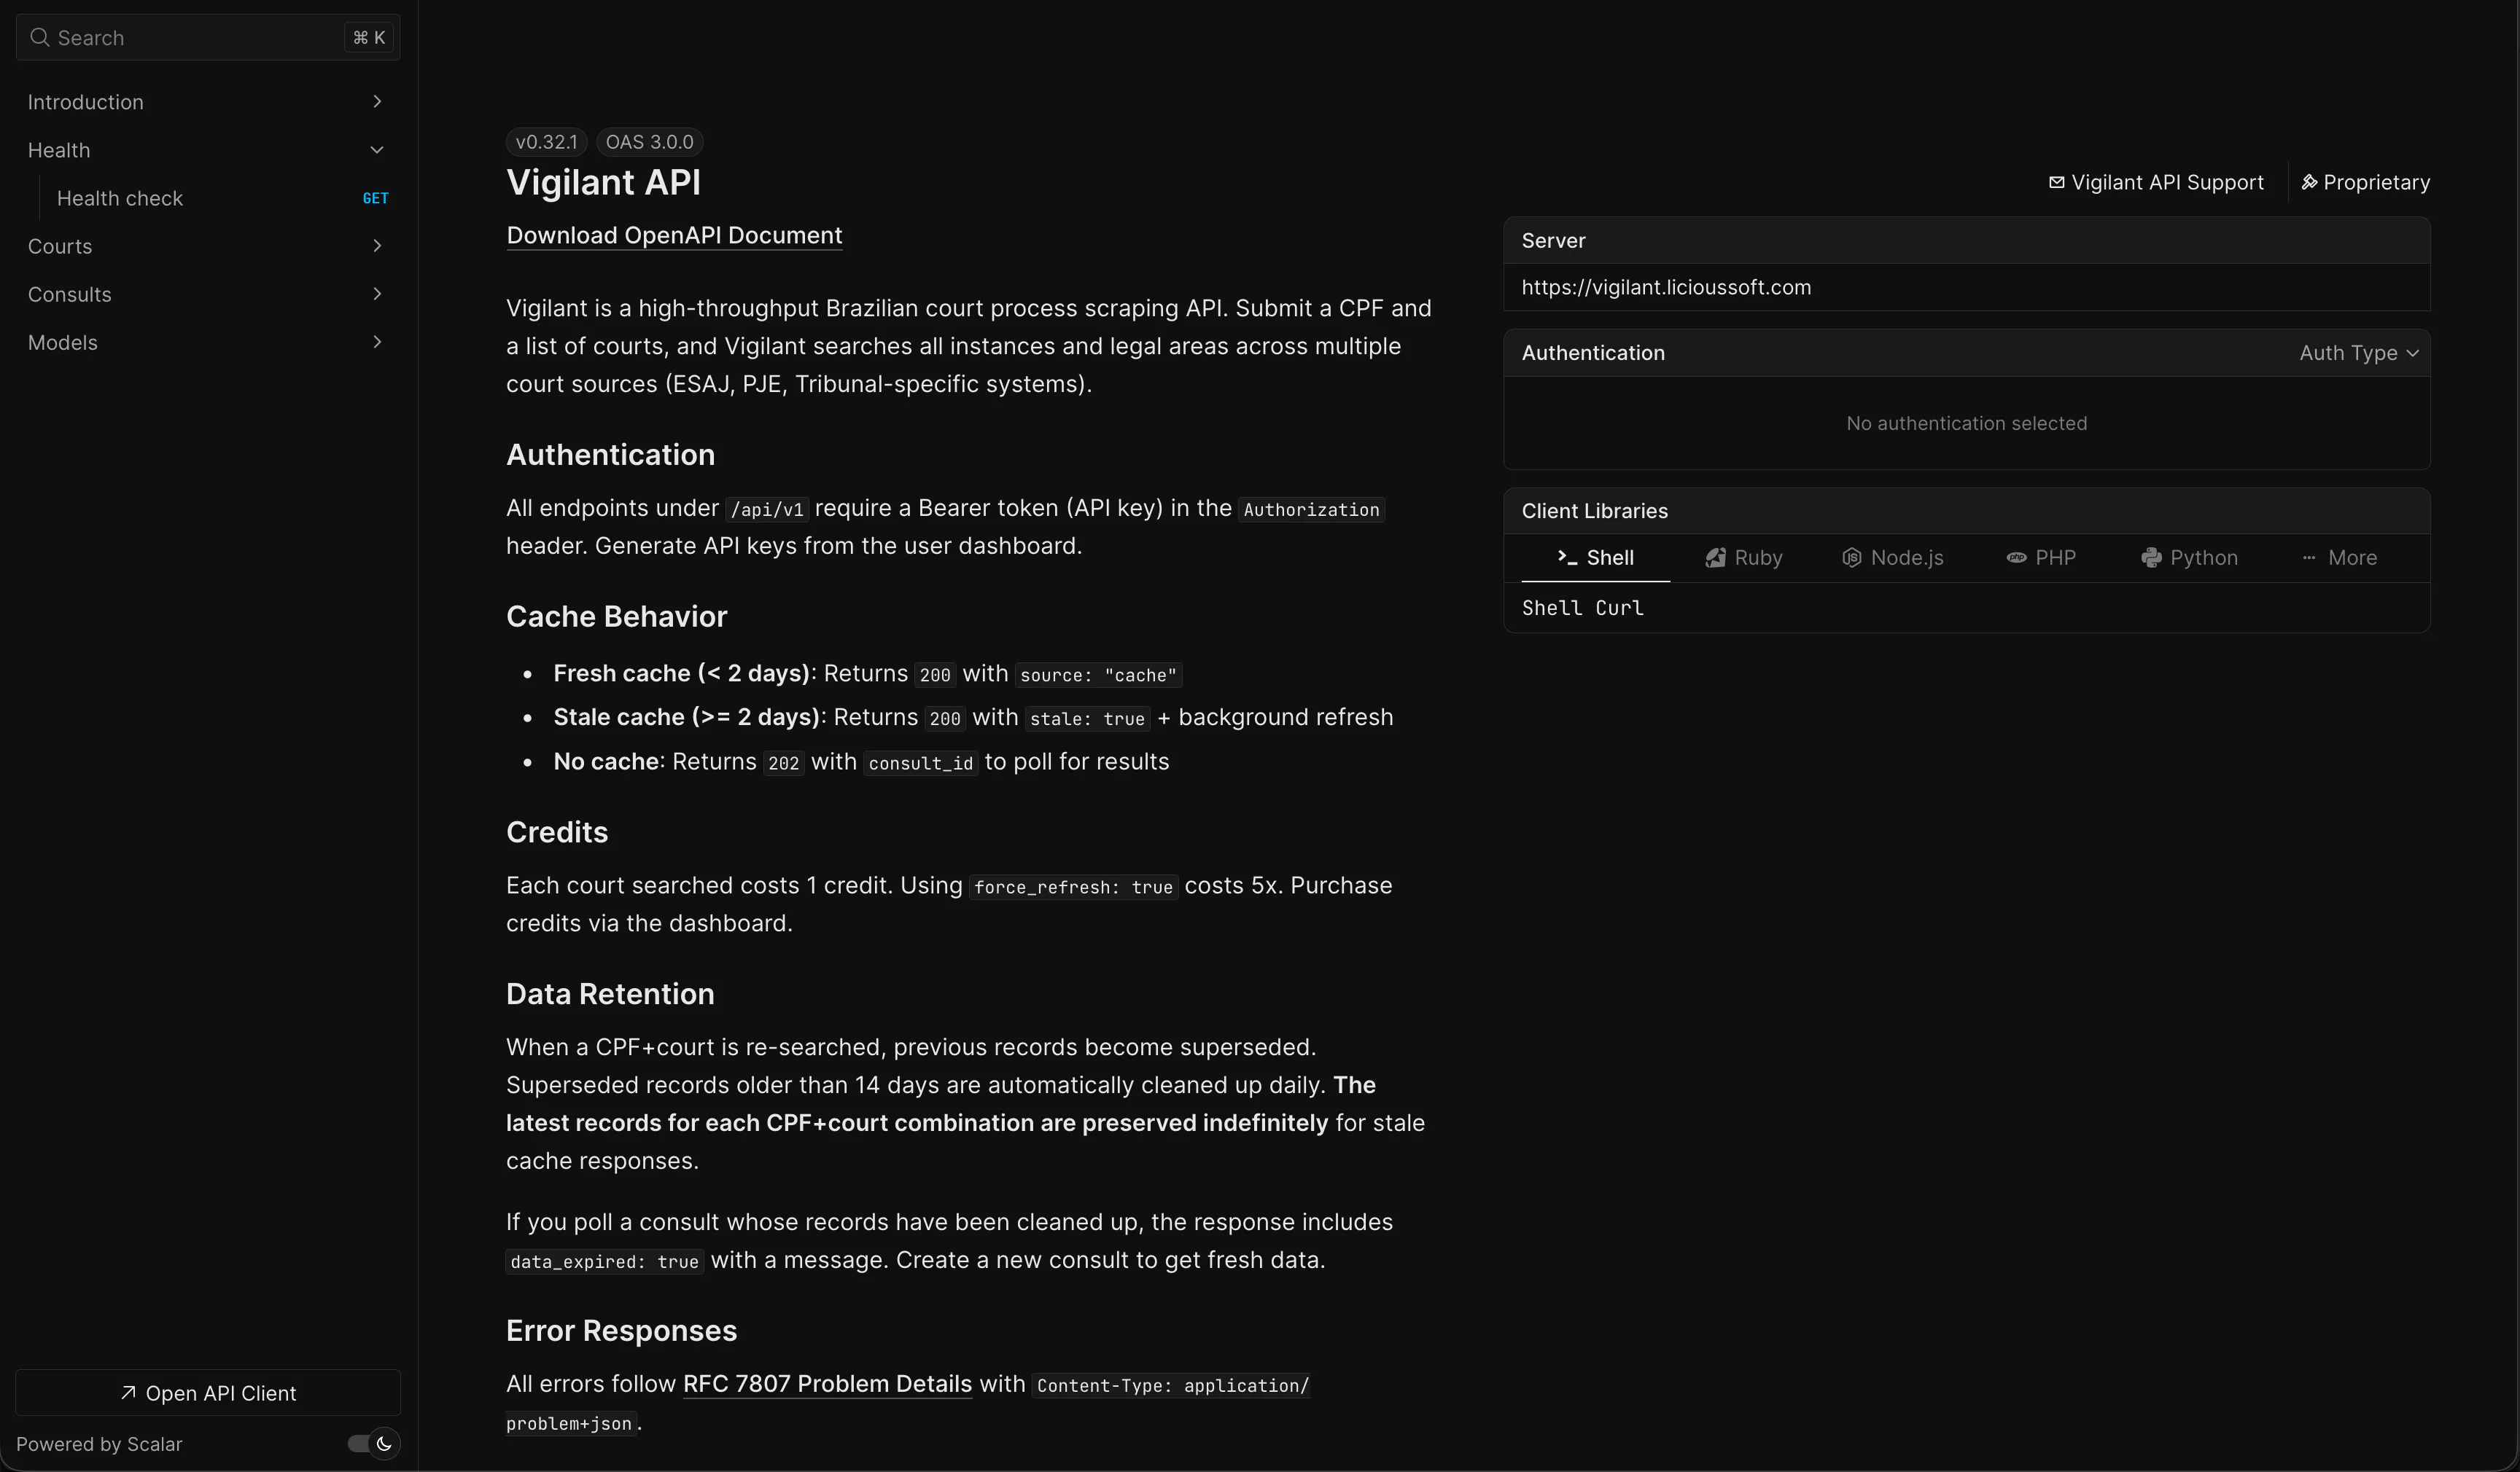Click the force_refresh: true inline code
Viewport: 2520px width, 1472px height.
(1073, 888)
